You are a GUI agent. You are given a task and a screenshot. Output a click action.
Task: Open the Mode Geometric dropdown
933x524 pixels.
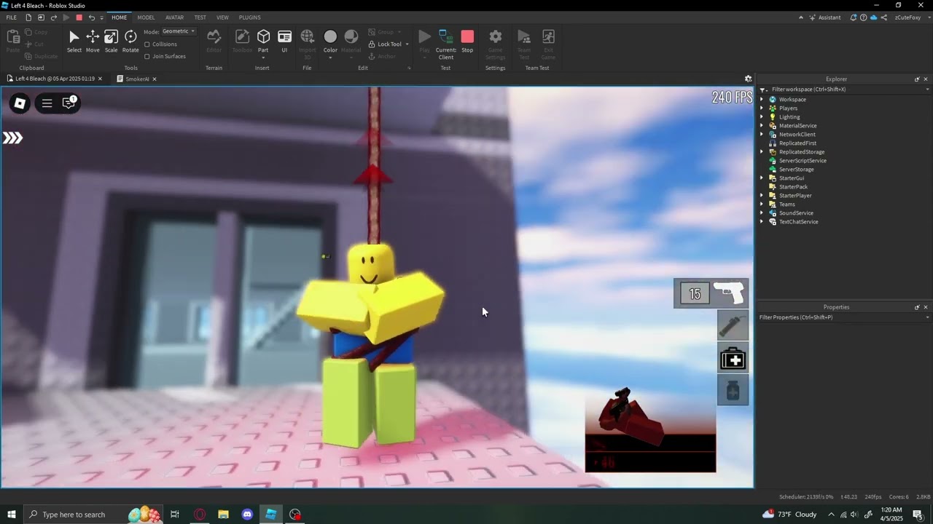coord(179,31)
